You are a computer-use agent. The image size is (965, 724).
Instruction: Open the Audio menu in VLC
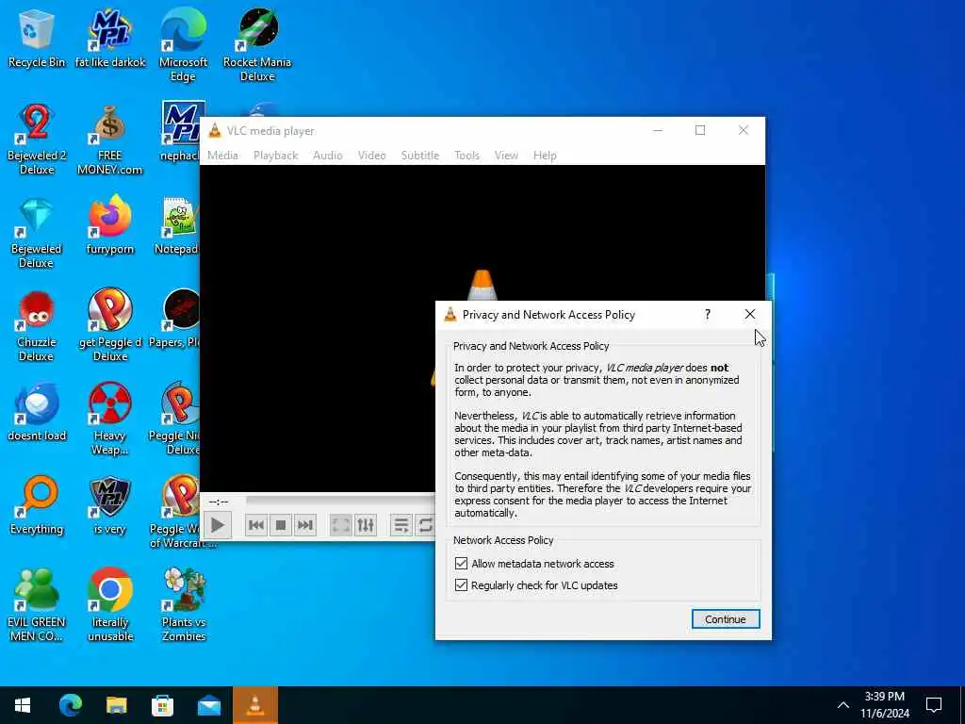coord(327,156)
